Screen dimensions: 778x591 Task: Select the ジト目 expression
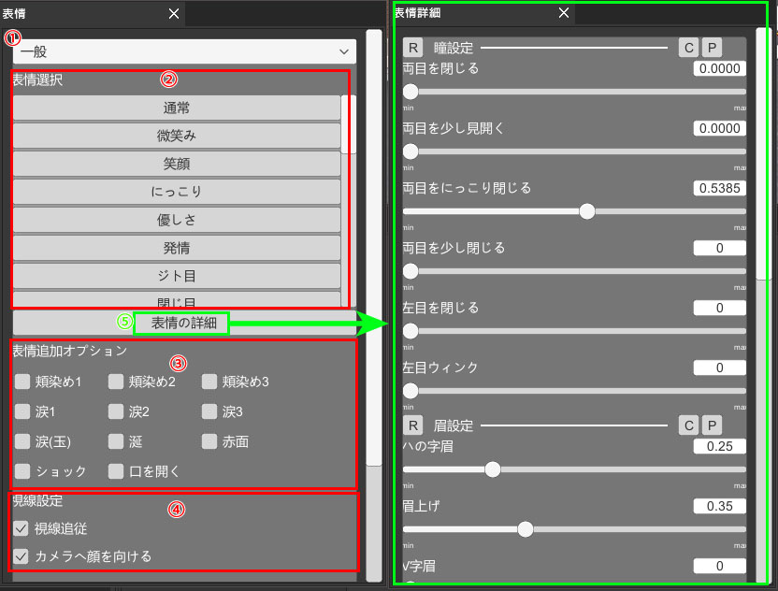point(177,276)
